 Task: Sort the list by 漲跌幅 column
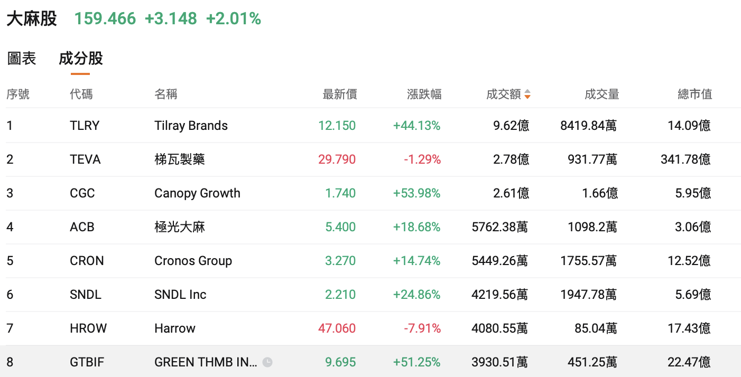click(x=424, y=95)
